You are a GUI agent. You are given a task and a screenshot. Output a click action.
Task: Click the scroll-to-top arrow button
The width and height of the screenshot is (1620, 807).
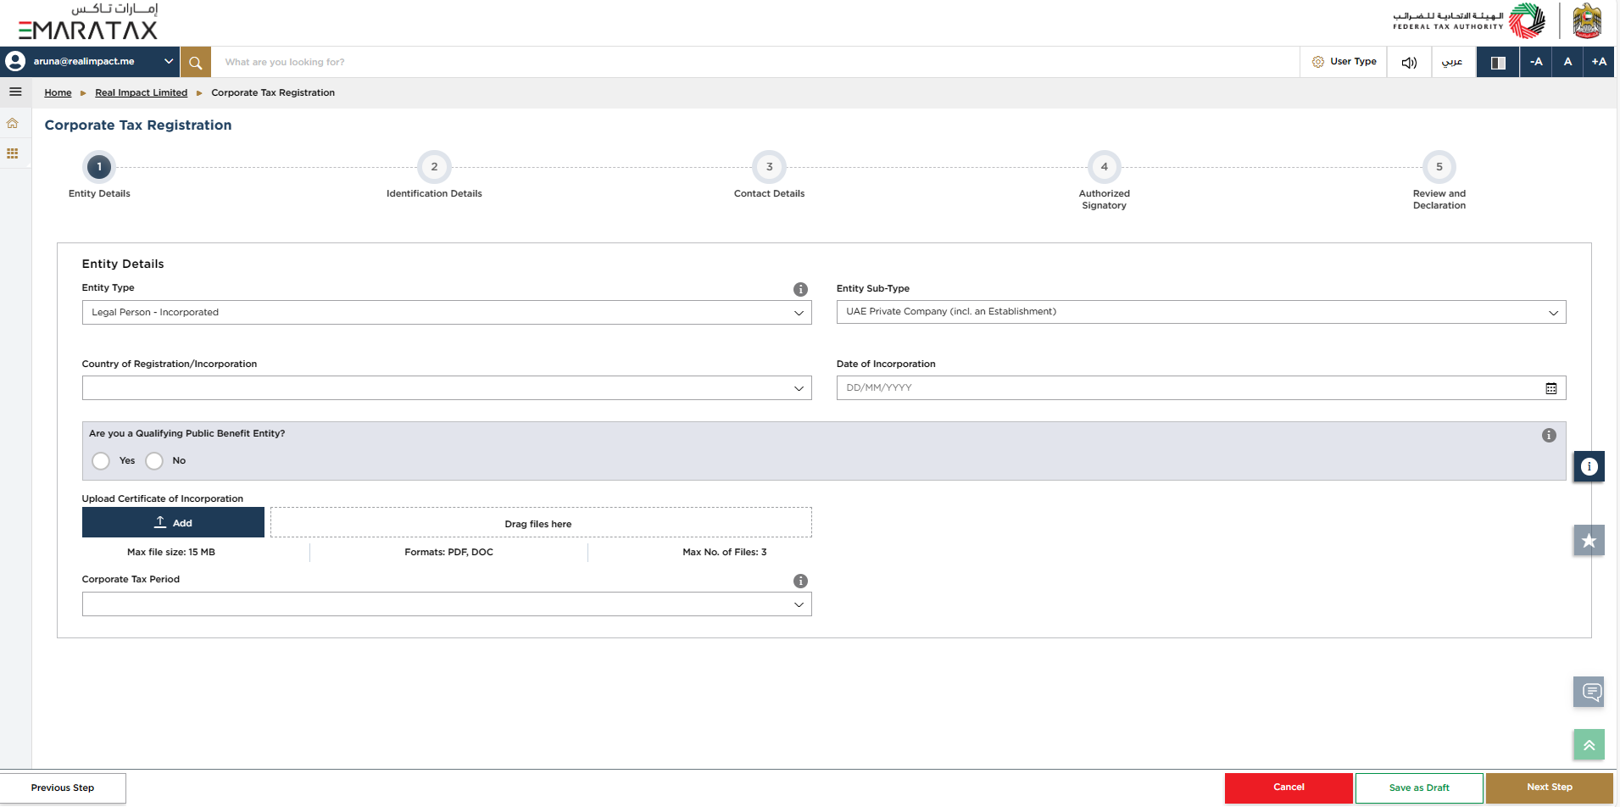pyautogui.click(x=1589, y=745)
